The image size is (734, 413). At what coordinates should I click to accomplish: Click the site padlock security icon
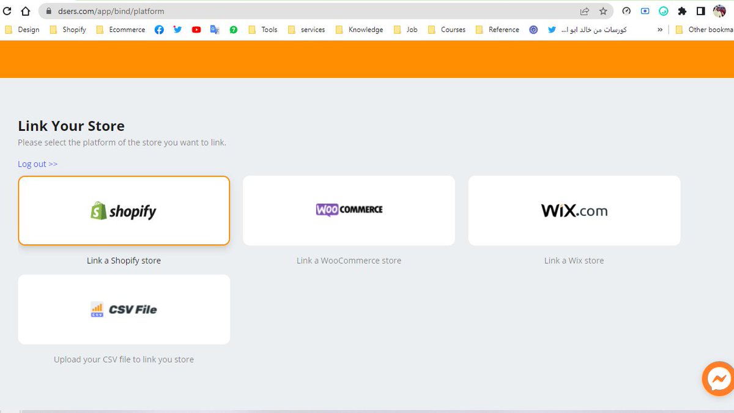pos(49,11)
